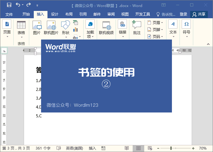Click the proofing errors status icon
Screen dimensions: 213x152
point(59,148)
